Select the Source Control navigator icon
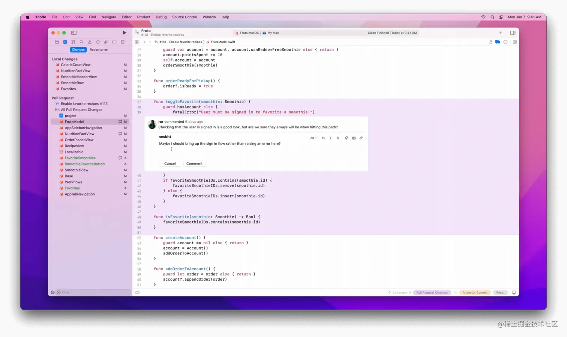The image size is (567, 337). tap(65, 42)
